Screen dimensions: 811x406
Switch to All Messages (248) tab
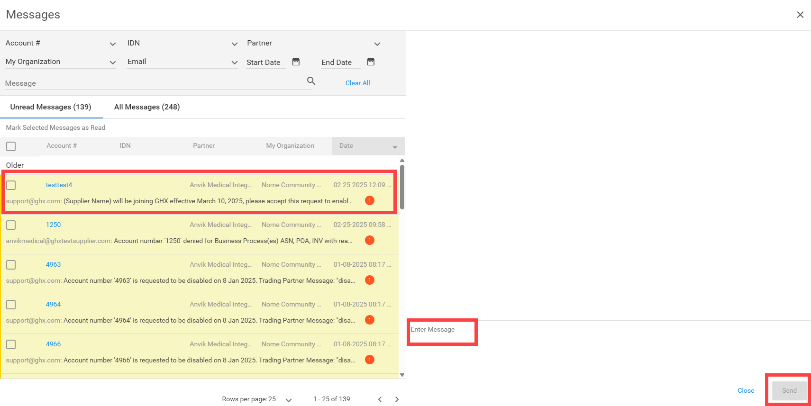pyautogui.click(x=147, y=107)
